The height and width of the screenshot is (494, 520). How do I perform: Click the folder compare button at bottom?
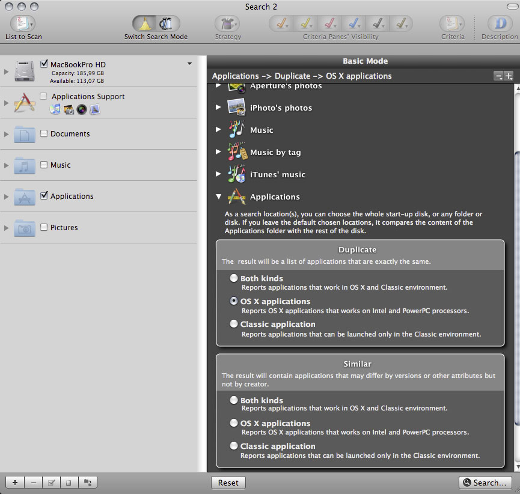point(88,483)
